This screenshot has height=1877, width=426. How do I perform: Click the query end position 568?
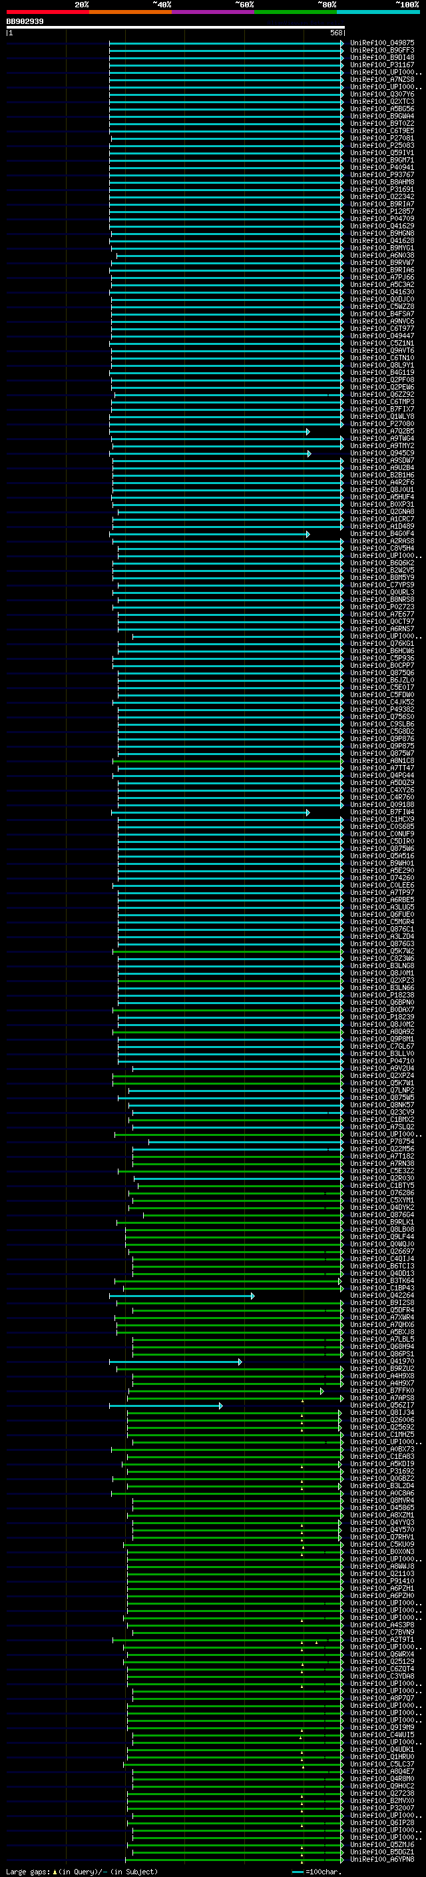[336, 33]
